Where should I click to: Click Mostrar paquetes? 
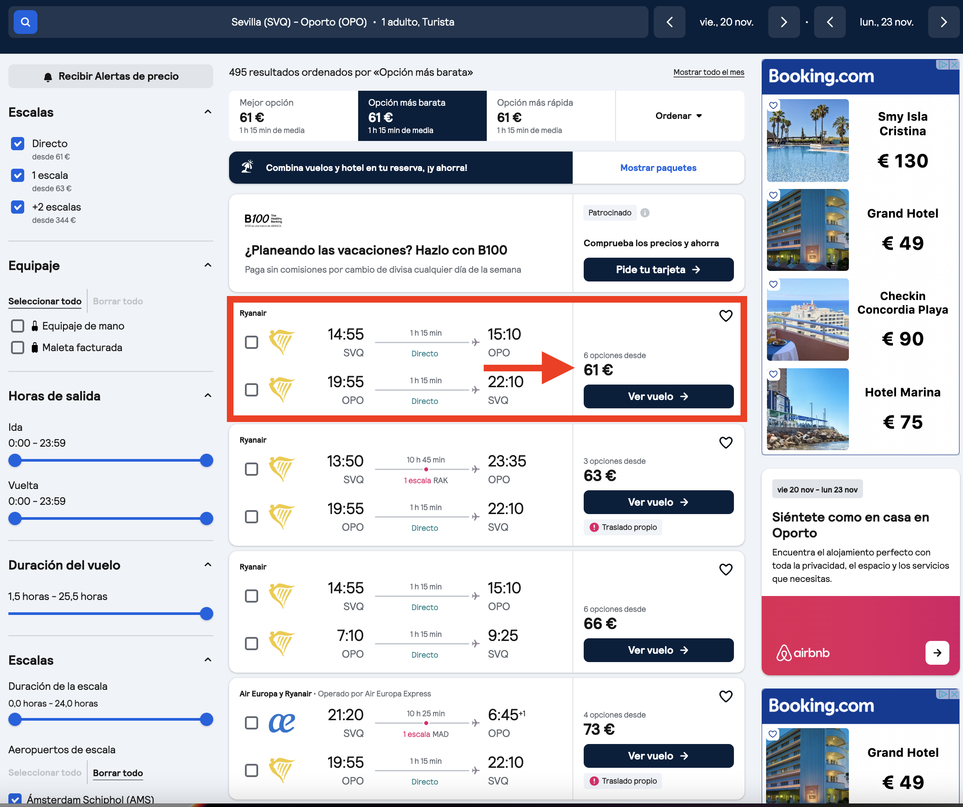pyautogui.click(x=658, y=168)
